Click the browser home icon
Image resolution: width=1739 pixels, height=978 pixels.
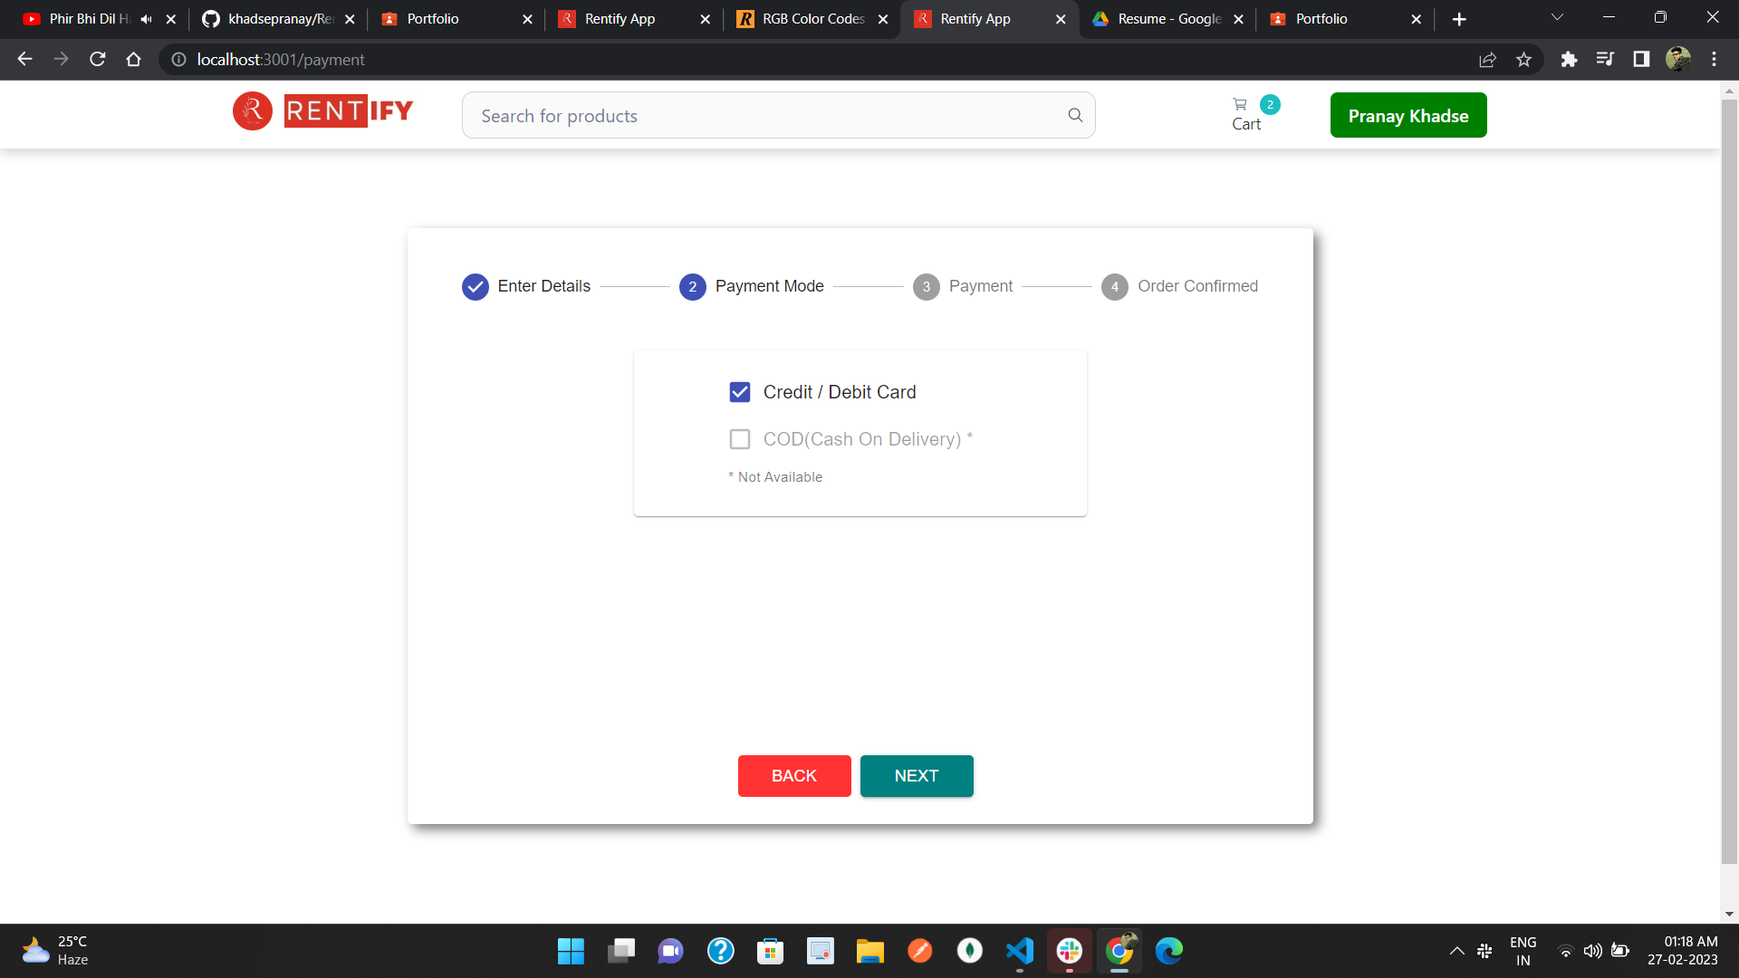coord(134,60)
